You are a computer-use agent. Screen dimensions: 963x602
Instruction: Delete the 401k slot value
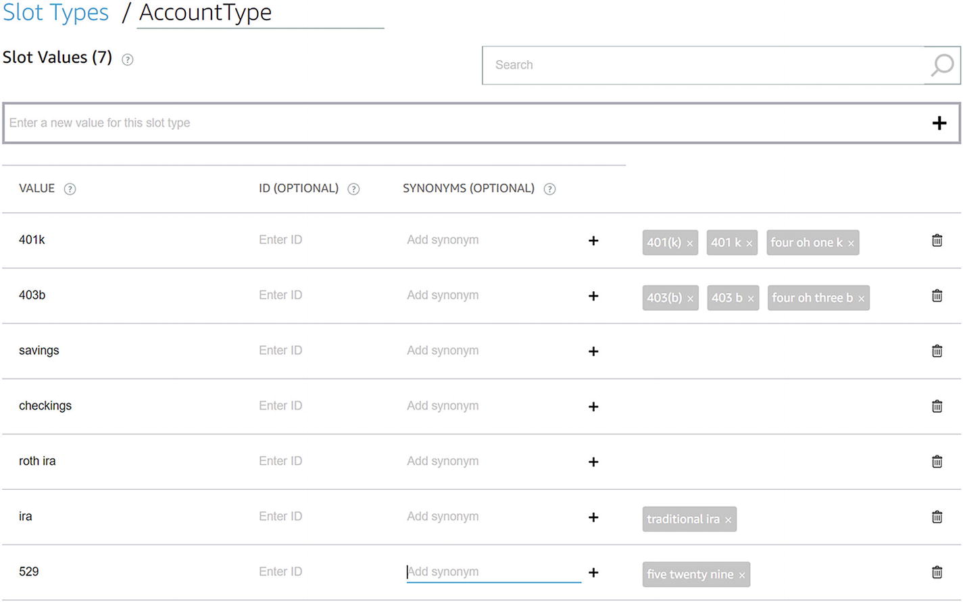click(x=937, y=241)
